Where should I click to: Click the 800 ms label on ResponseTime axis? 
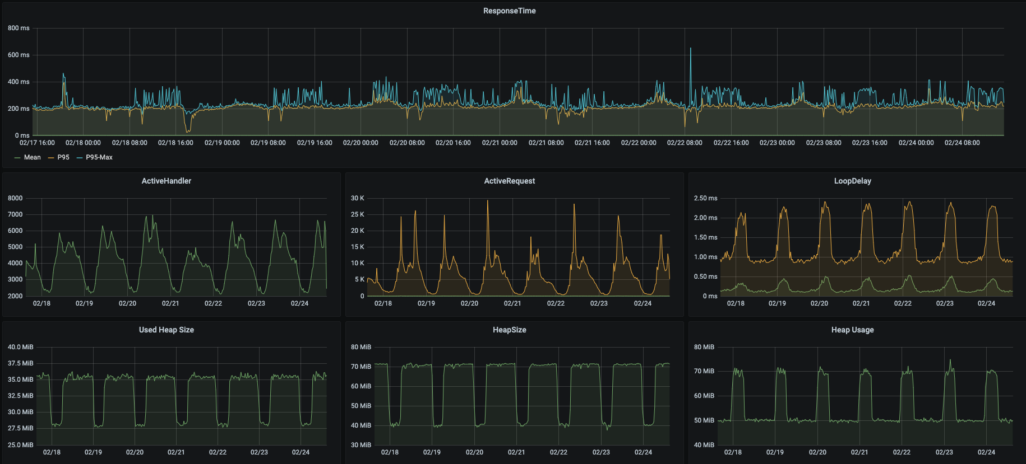click(x=19, y=28)
